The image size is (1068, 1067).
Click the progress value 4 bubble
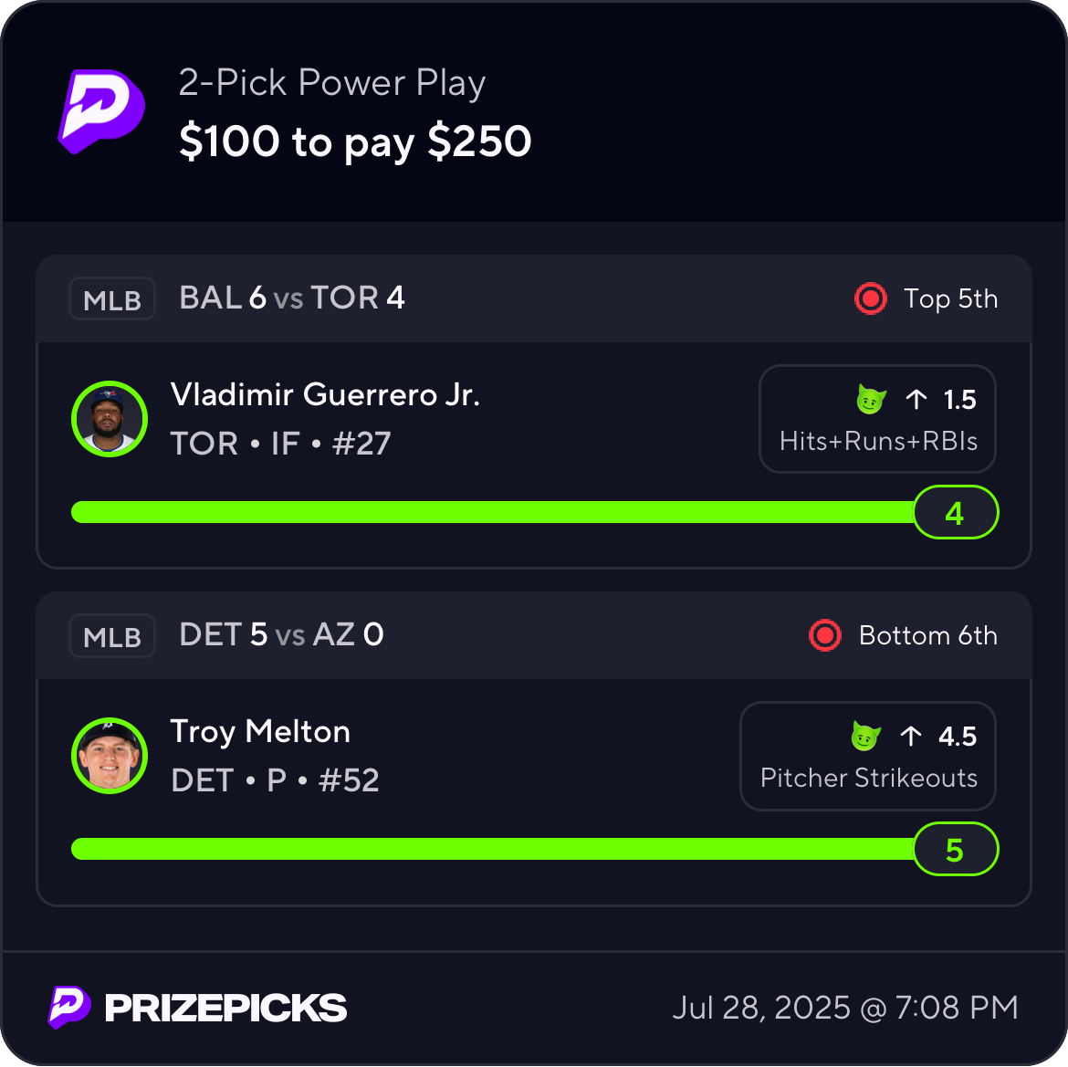(x=956, y=512)
